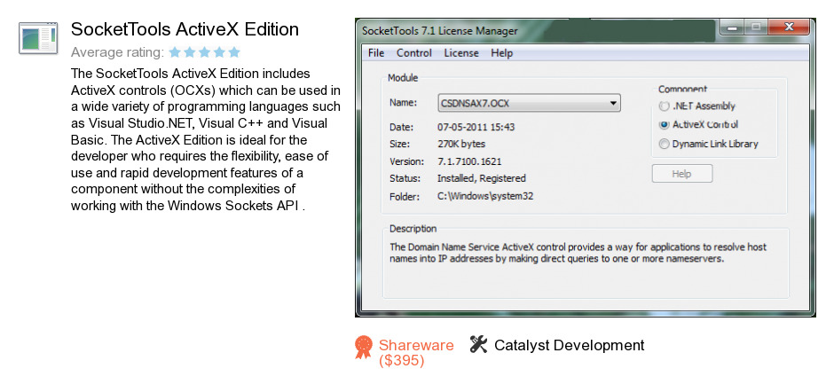This screenshot has height=392, width=834.
Task: Click the Help button below Component group
Action: point(682,174)
